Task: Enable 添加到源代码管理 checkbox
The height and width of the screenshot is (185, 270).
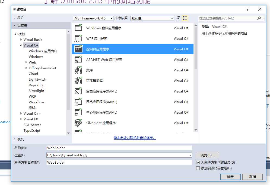Action: (x=198, y=168)
